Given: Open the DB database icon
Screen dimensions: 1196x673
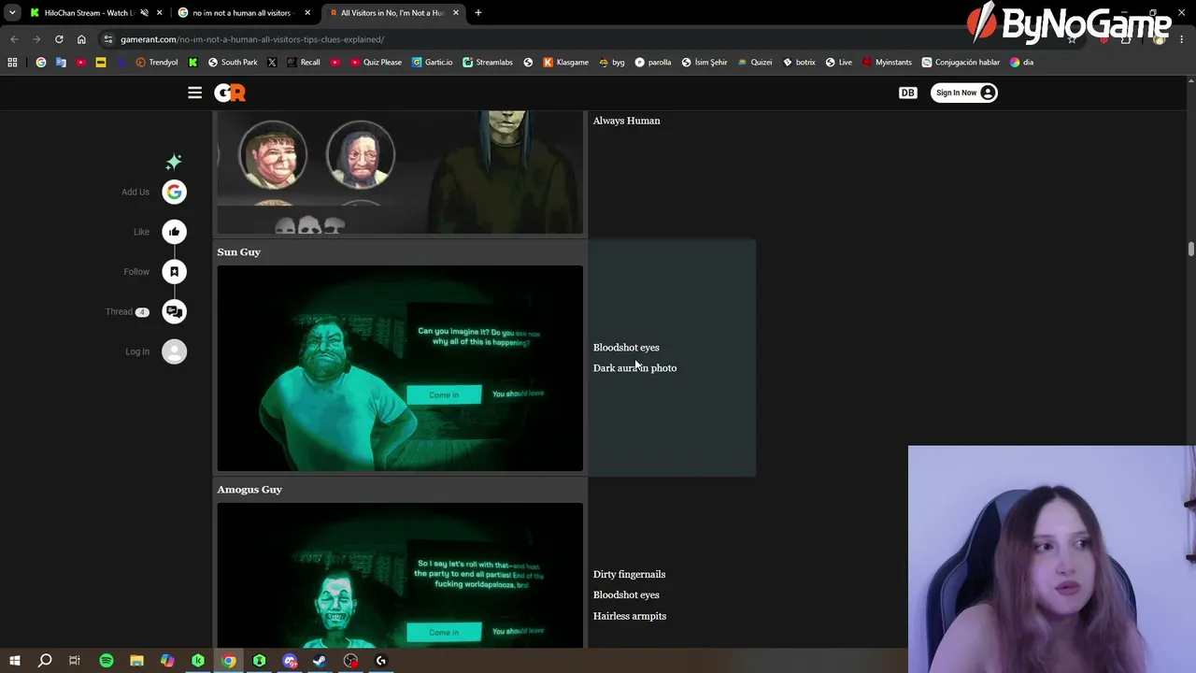Looking at the screenshot, I should pyautogui.click(x=907, y=93).
